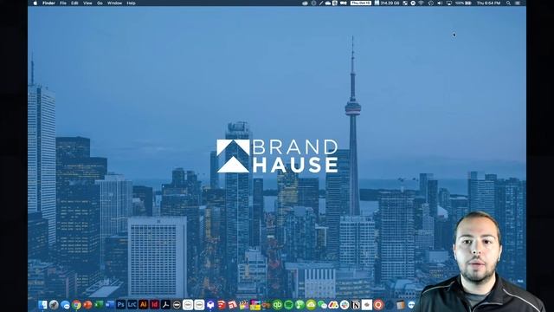Click the 314.39 GB disk space readout
Image resolution: width=554 pixels, height=312 pixels.
pos(387,3)
